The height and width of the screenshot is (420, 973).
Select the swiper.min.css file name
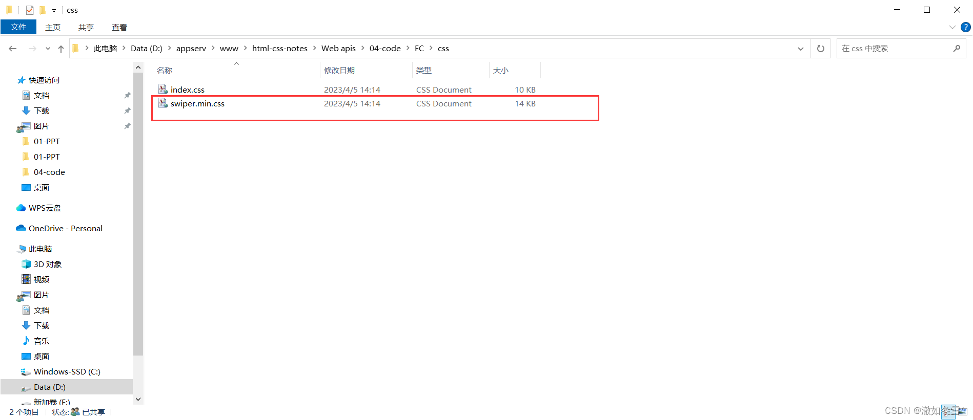pos(197,103)
